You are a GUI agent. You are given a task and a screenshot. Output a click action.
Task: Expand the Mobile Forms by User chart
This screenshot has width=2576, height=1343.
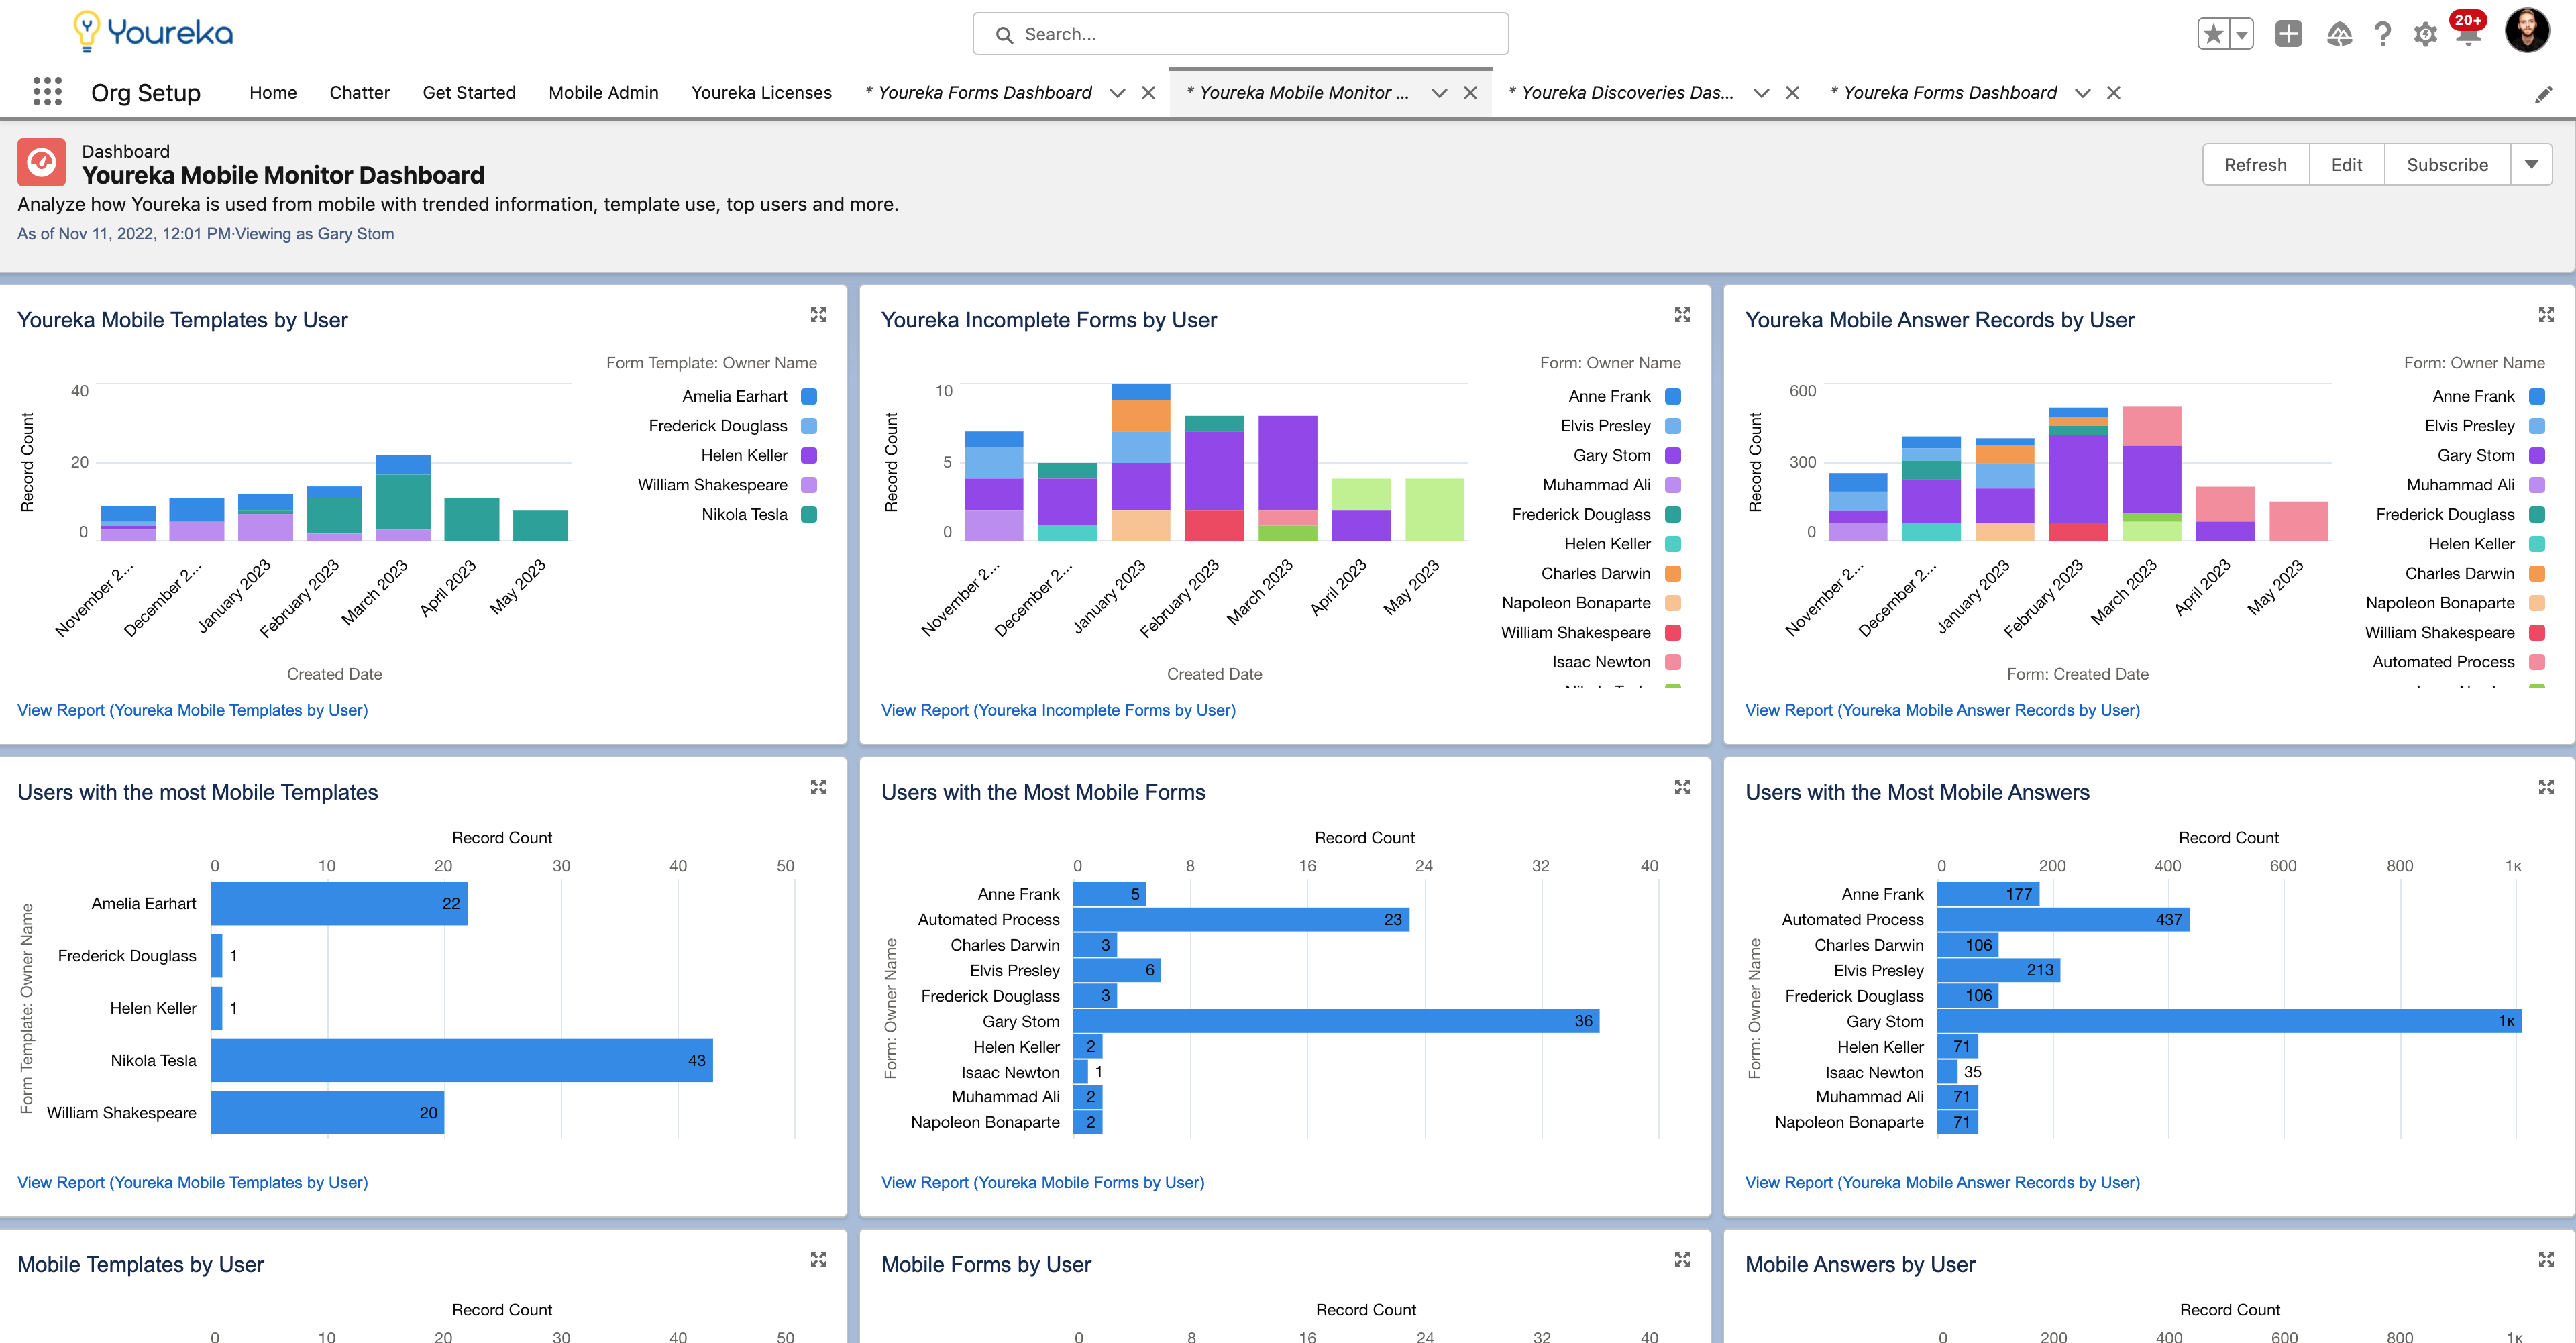(x=1682, y=1259)
